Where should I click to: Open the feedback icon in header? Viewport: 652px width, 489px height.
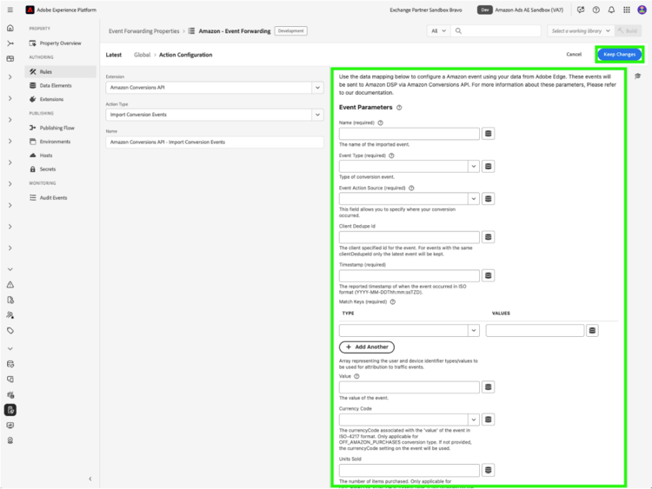tap(581, 10)
